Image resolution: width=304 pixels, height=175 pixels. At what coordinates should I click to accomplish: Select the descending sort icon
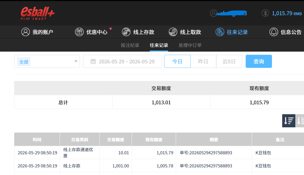[x=289, y=121]
